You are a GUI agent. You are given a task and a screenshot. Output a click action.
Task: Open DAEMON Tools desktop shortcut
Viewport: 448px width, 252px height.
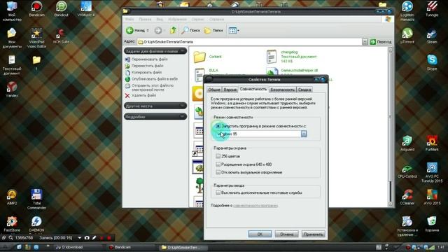tap(36, 224)
